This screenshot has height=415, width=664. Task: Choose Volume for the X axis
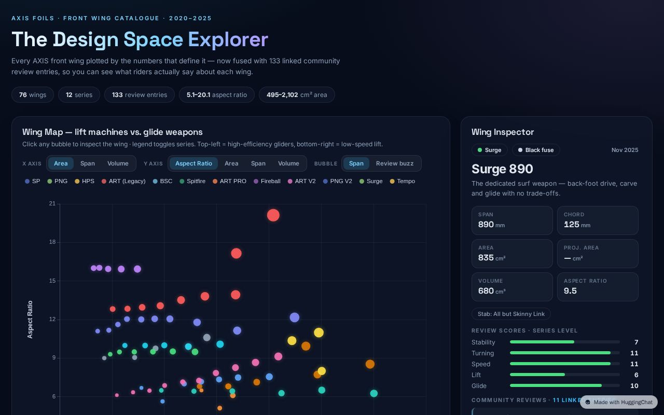[118, 163]
